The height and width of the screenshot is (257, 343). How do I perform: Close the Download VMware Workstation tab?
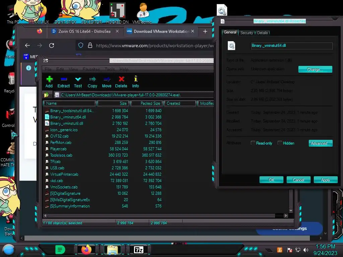(193, 31)
